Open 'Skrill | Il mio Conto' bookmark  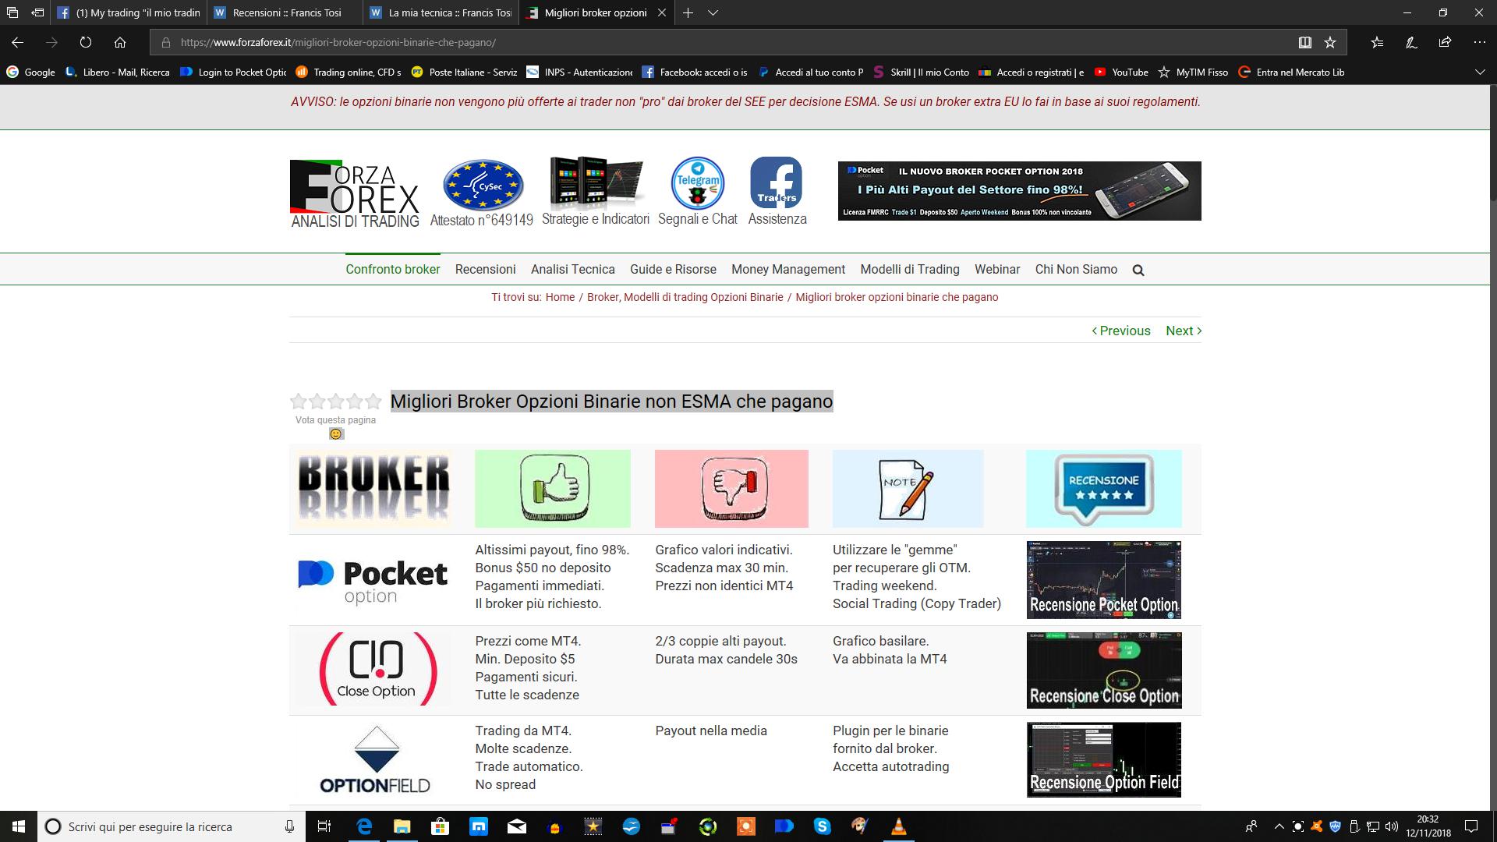point(921,72)
